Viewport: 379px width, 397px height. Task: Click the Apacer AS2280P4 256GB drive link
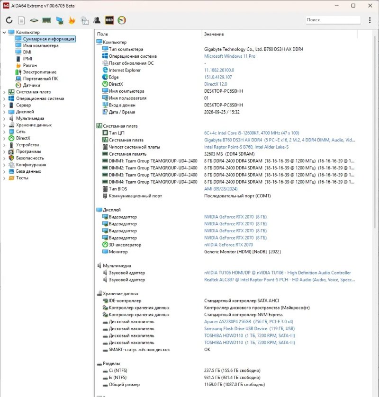pyautogui.click(x=248, y=322)
